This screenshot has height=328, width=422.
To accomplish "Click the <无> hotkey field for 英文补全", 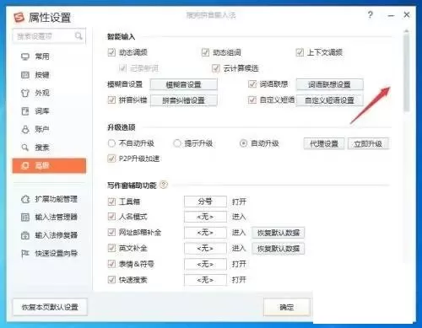I will pyautogui.click(x=205, y=248).
